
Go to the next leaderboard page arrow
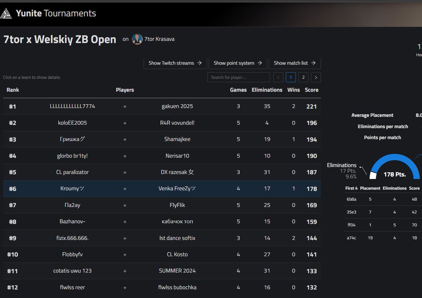click(316, 77)
